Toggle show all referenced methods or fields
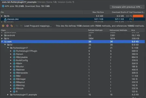 tap(12, 26)
